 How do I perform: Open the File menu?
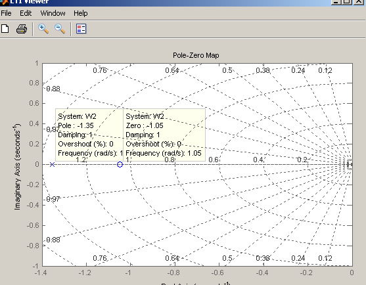(x=6, y=13)
